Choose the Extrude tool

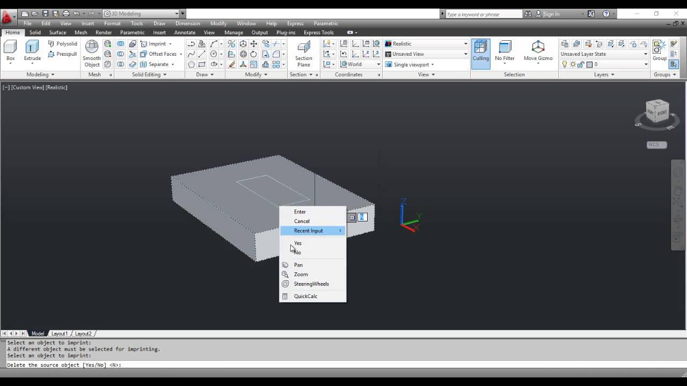tap(32, 52)
